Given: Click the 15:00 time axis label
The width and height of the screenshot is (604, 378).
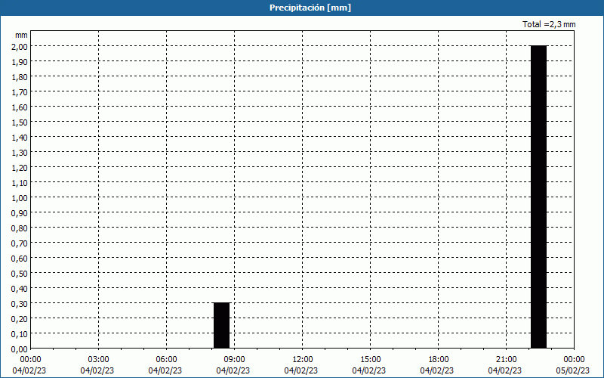Looking at the screenshot, I should (x=370, y=360).
